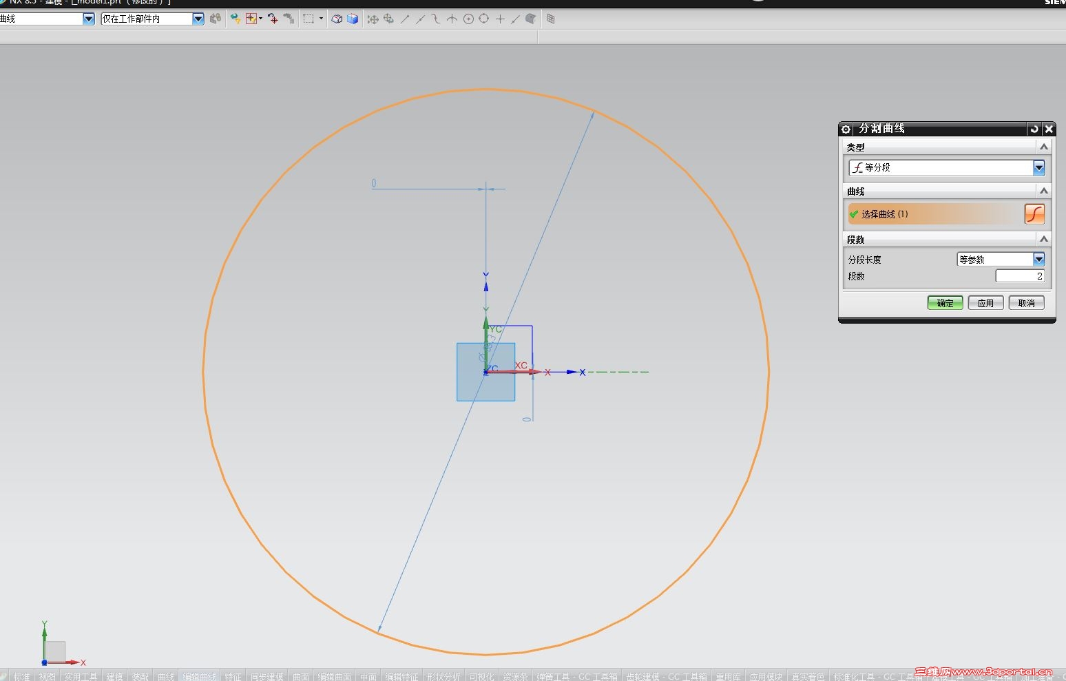
Task: Collapse the 类型 section
Action: [x=1044, y=147]
